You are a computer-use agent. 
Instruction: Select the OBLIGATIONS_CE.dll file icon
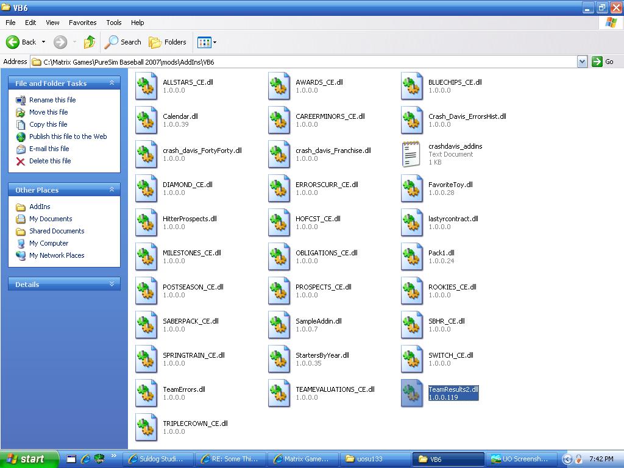coord(279,257)
